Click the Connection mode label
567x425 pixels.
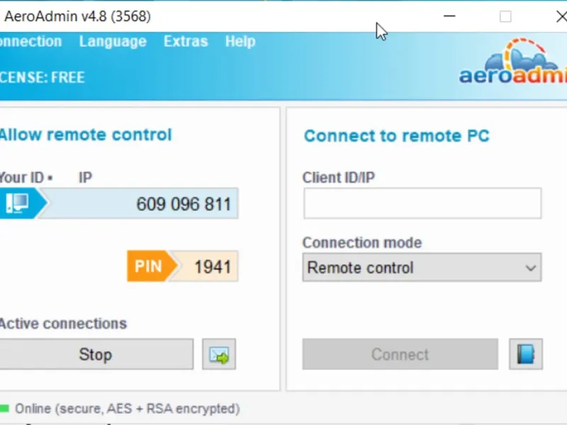[362, 242]
